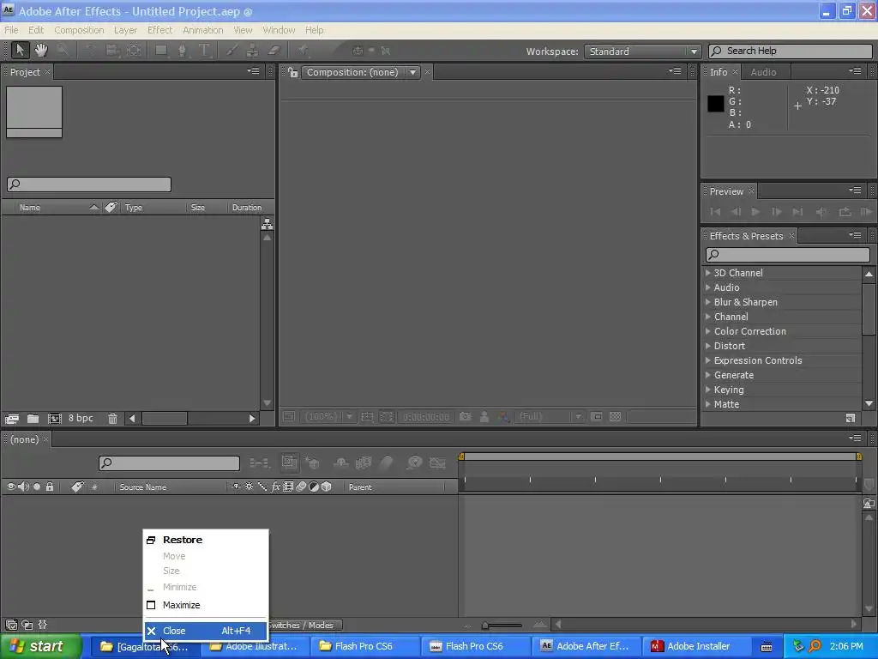Expand the Distort effects category

tap(708, 346)
